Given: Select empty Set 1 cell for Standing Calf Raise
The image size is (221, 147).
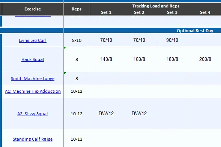Looking at the screenshot, I should 106,138.
